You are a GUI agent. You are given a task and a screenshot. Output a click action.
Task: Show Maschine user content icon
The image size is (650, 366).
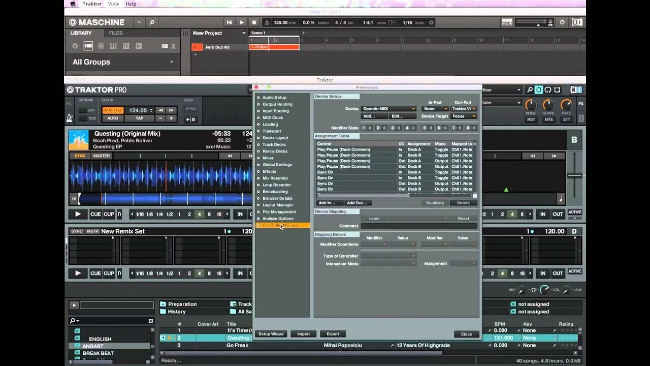coord(173,46)
